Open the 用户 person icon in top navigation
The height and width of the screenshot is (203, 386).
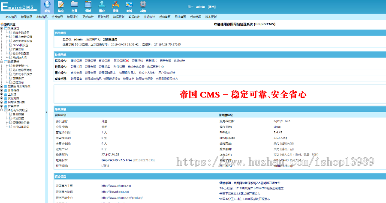pyautogui.click(x=102, y=4)
